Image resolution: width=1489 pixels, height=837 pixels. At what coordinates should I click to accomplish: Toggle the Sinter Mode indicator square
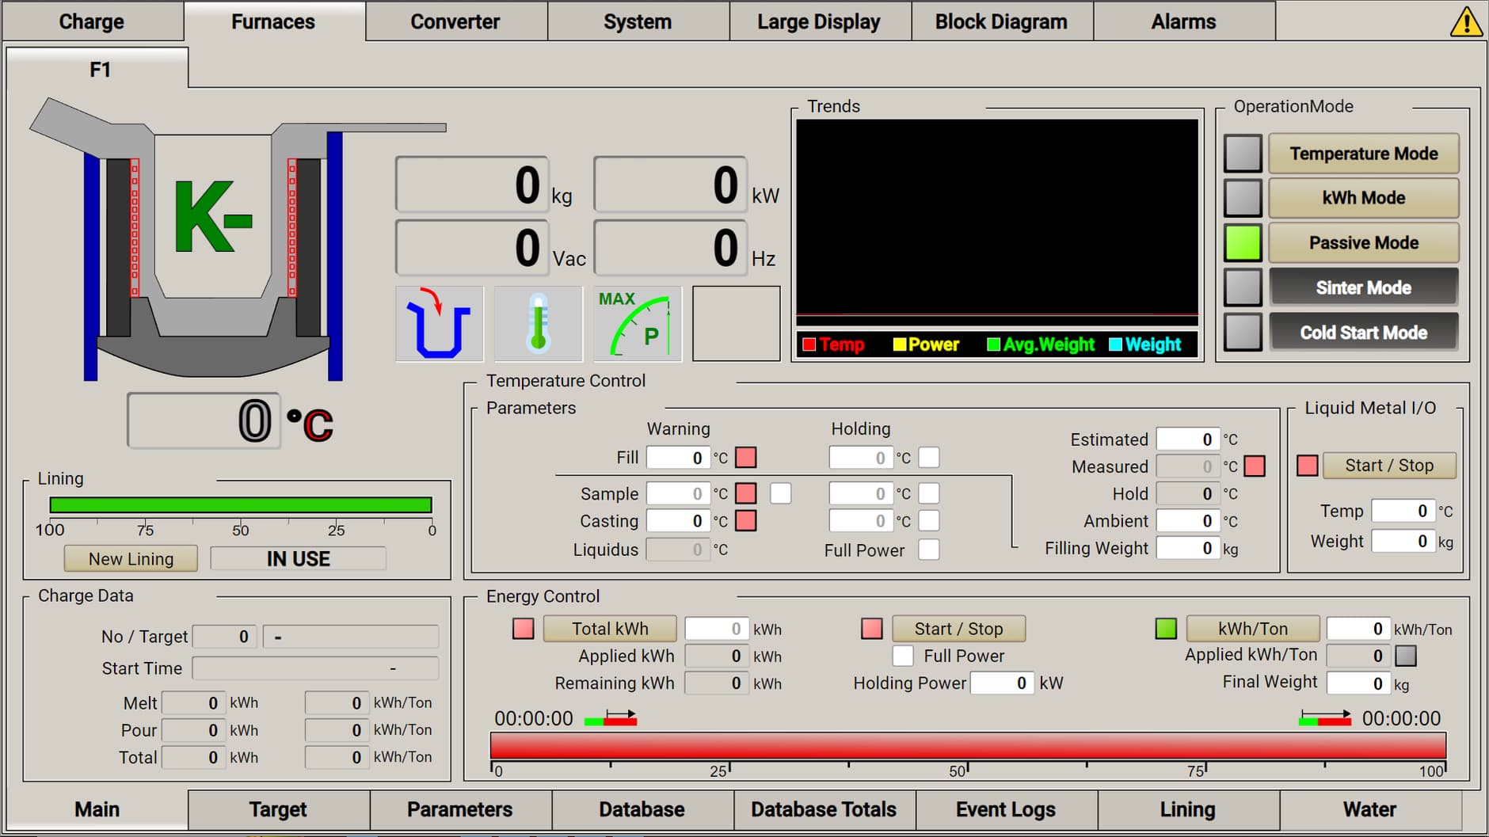point(1243,287)
